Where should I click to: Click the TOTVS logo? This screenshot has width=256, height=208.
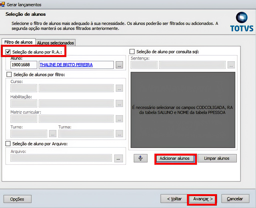point(241,22)
